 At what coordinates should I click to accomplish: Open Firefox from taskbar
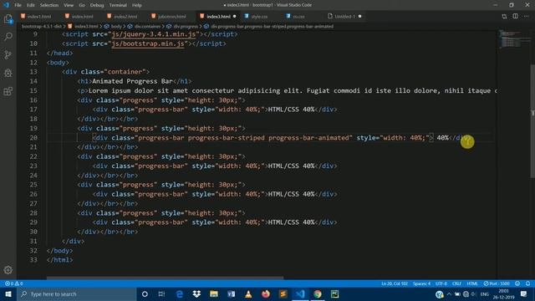click(x=266, y=294)
